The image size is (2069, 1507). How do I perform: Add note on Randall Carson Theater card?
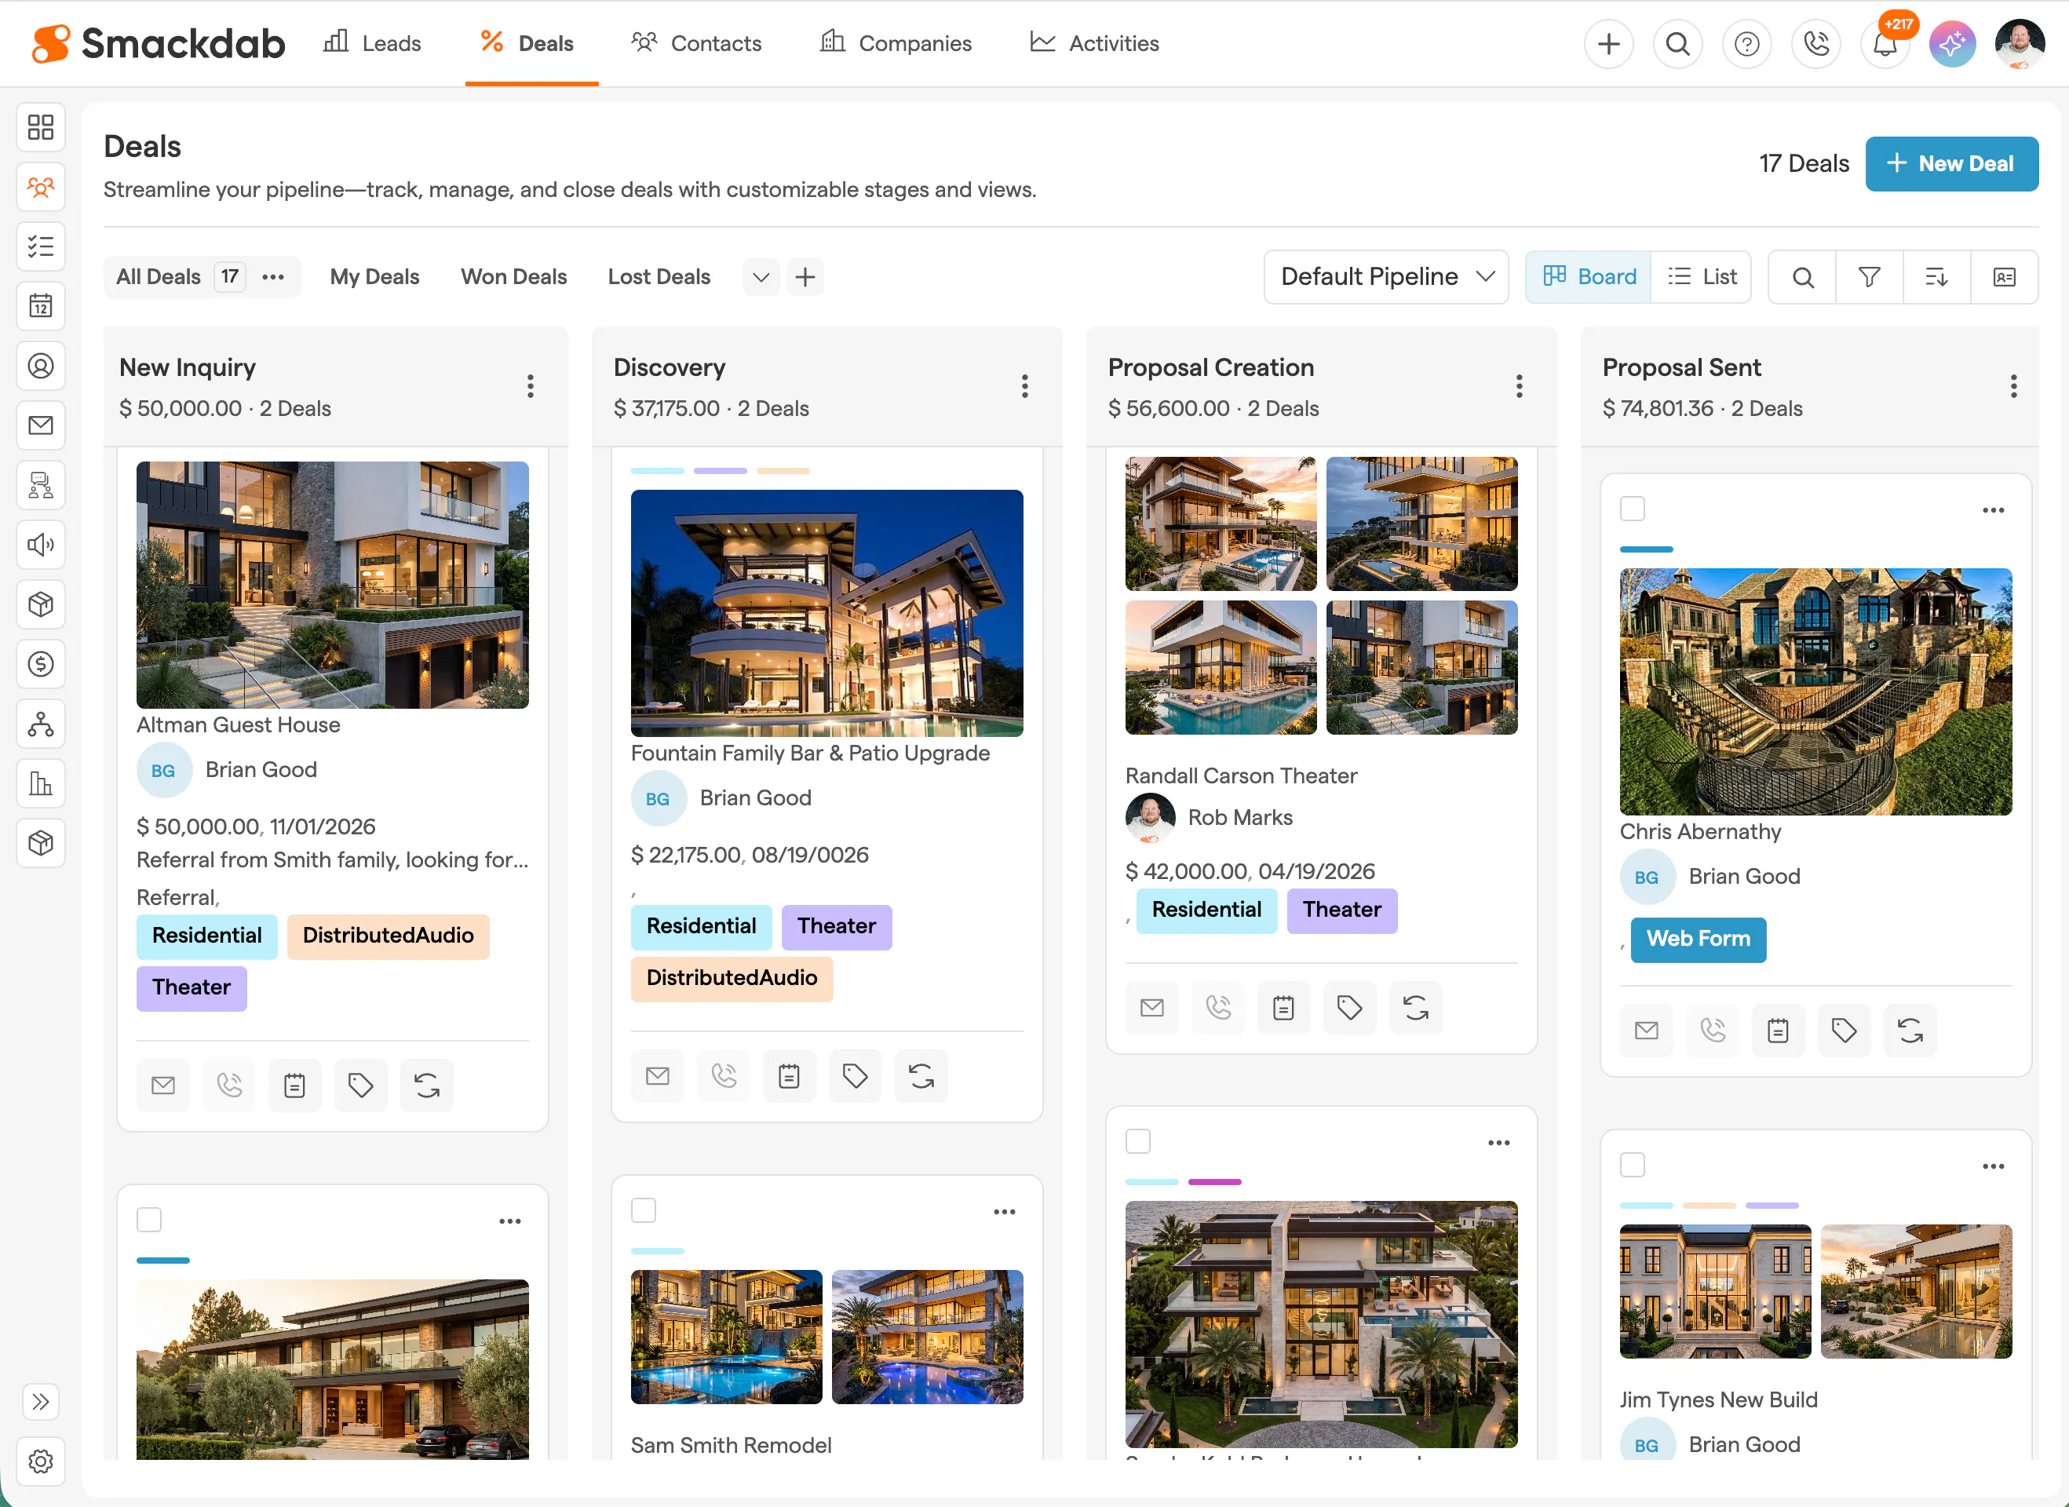tap(1283, 1008)
